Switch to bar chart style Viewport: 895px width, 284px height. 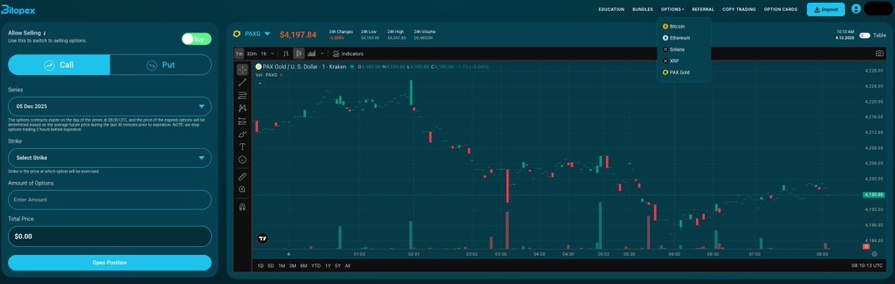pyautogui.click(x=286, y=54)
